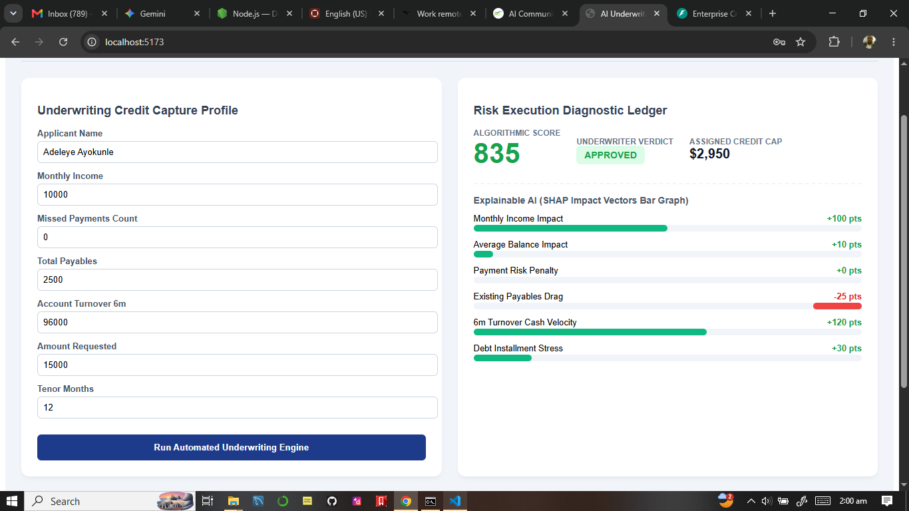
Task: Click the Account Turnover 6m input
Action: coord(238,322)
